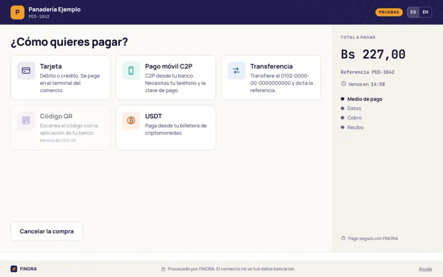
Task: Open the Ayuda help link
Action: (425, 269)
